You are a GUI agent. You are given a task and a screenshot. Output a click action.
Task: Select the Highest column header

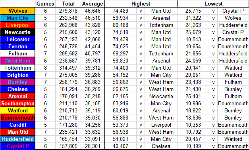(141, 4)
